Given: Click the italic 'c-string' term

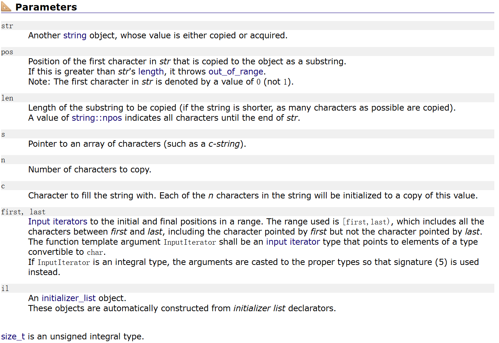Looking at the screenshot, I should [224, 144].
